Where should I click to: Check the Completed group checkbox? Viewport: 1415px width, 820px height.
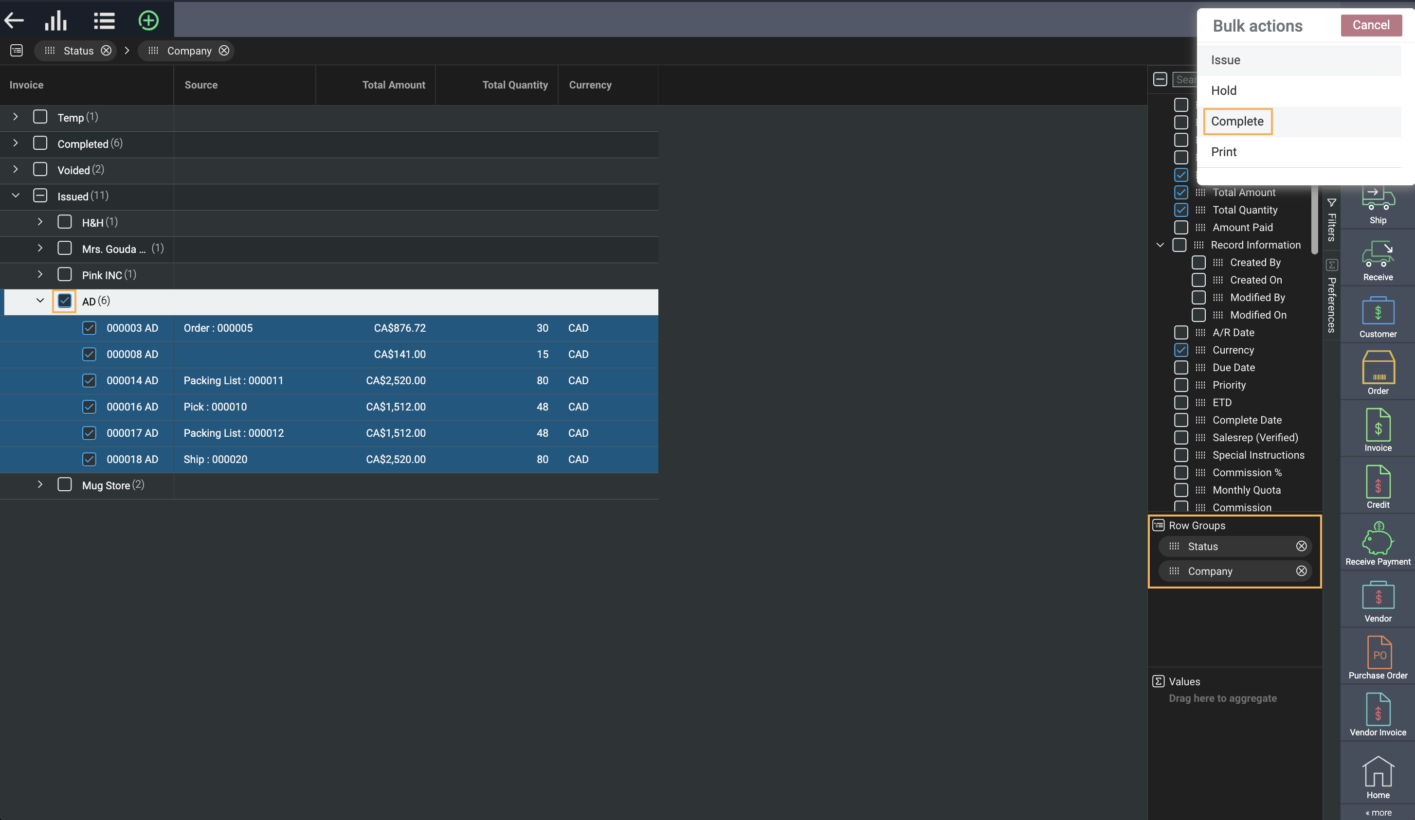[40, 143]
